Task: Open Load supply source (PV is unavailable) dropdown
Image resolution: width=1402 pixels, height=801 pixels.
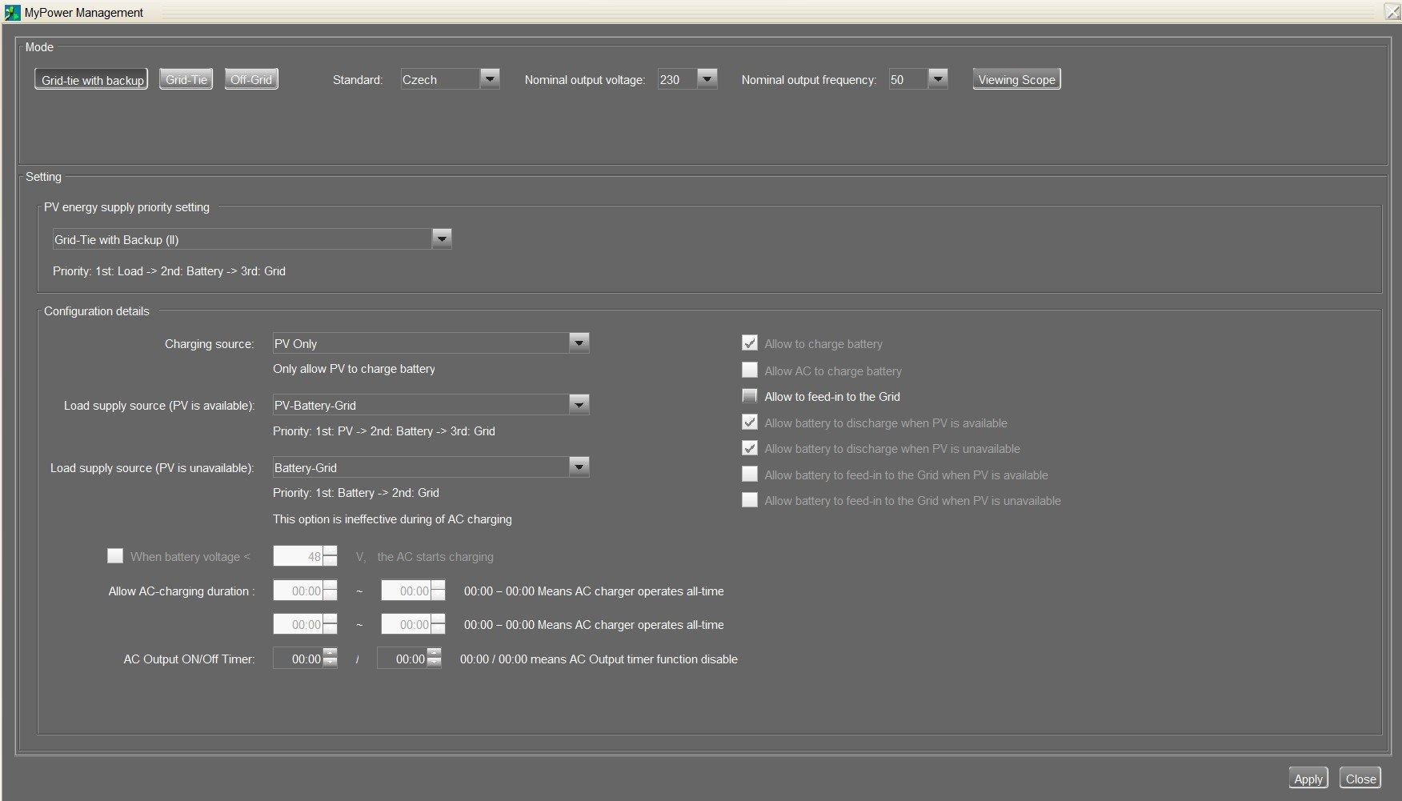Action: click(x=579, y=467)
